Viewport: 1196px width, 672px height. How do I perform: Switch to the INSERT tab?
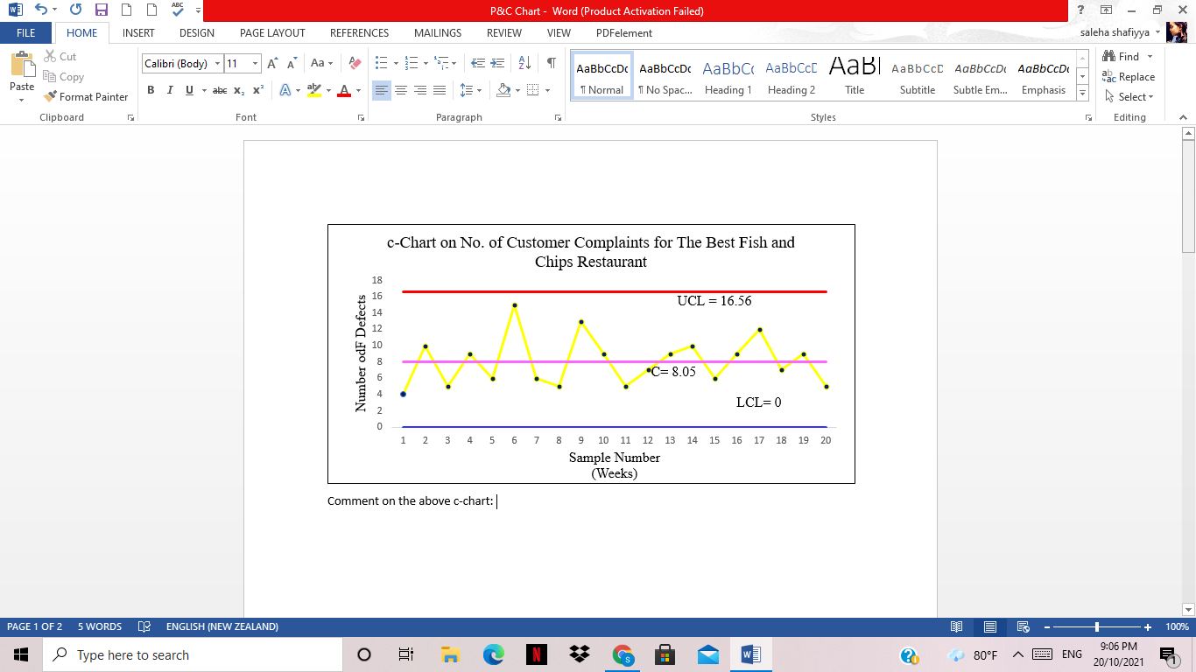138,32
